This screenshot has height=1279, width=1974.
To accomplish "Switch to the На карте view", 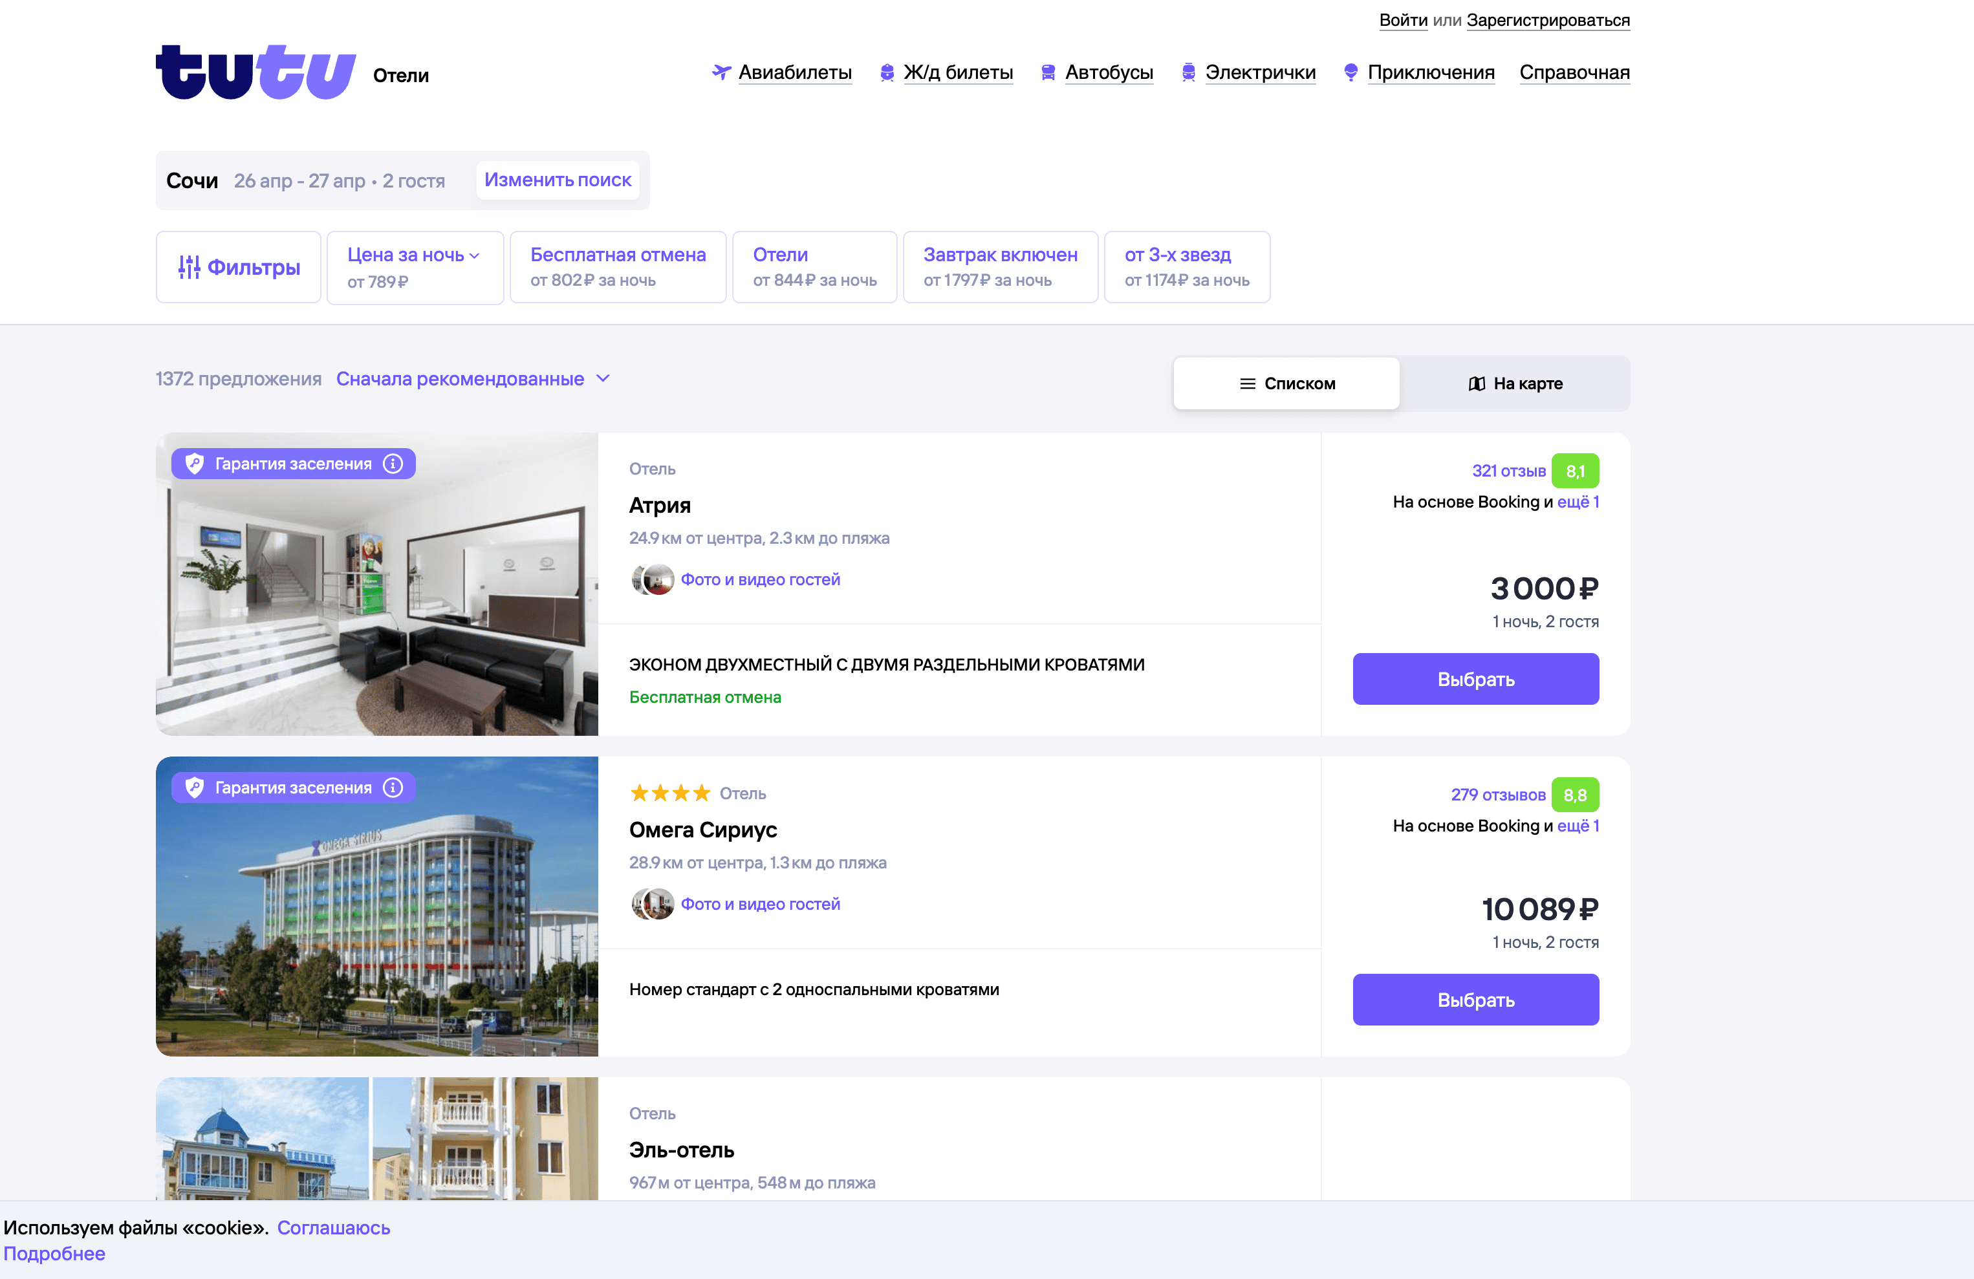I will (1515, 383).
